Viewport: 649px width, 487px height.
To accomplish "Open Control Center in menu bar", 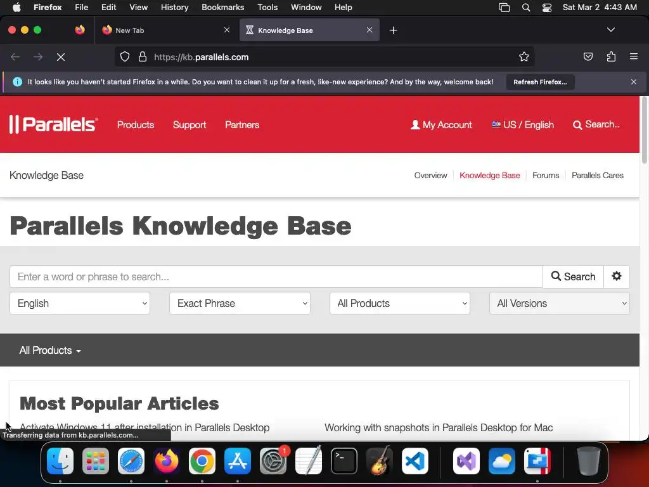I will click(547, 8).
